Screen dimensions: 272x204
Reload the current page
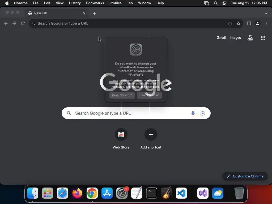pyautogui.click(x=23, y=23)
